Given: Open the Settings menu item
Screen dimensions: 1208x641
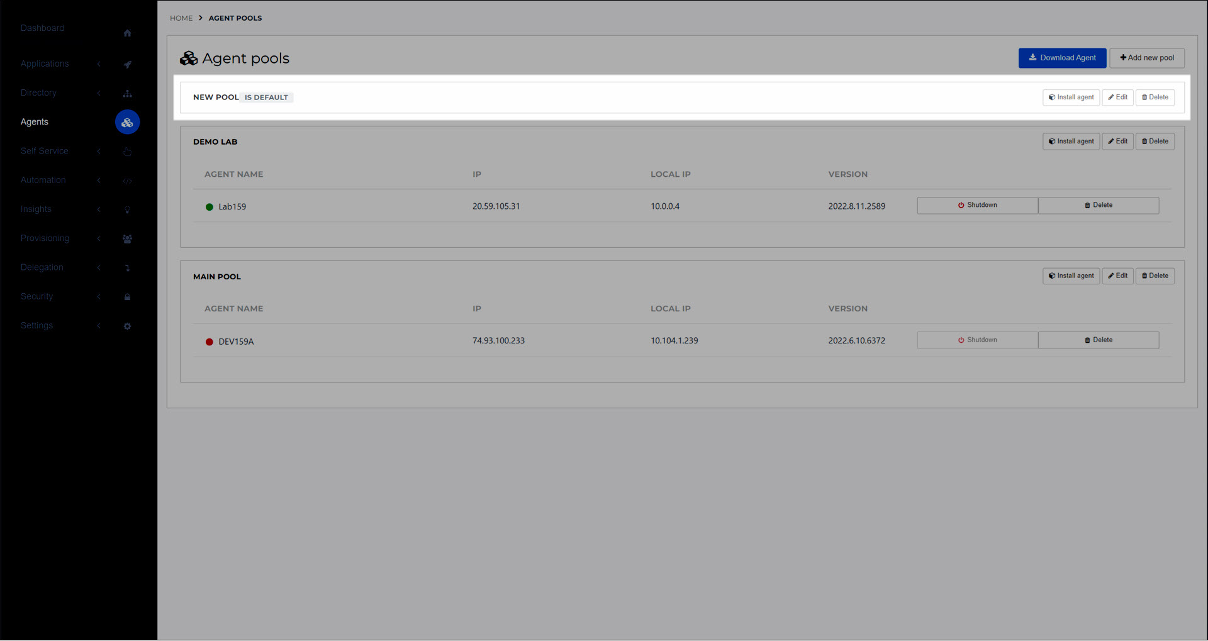Looking at the screenshot, I should 36,325.
